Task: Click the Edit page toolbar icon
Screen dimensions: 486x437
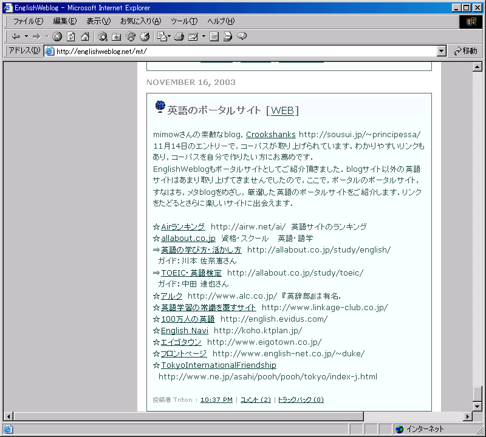Action: click(193, 36)
